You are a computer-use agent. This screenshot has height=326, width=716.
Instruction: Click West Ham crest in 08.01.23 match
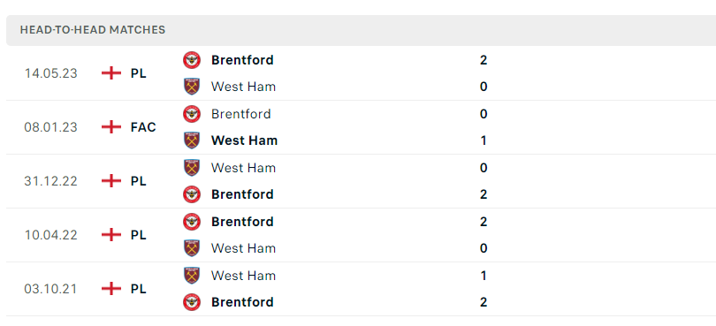point(192,140)
